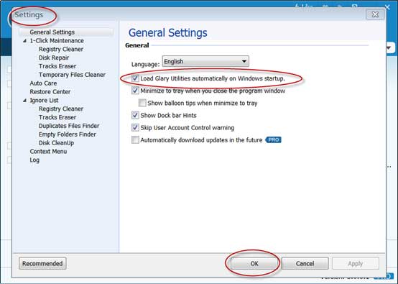Close the Settings dialog with X button
This screenshot has height=284, width=398.
click(x=375, y=14)
